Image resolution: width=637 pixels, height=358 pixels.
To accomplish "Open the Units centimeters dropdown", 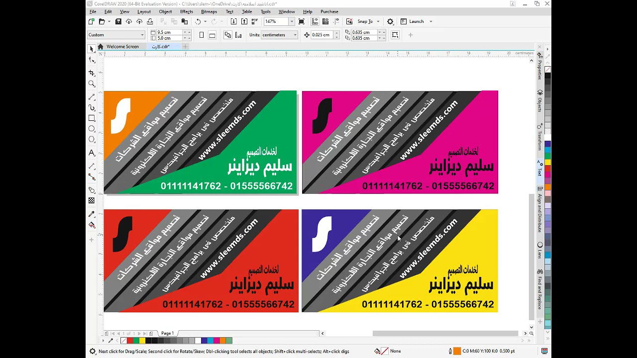I will tap(280, 35).
